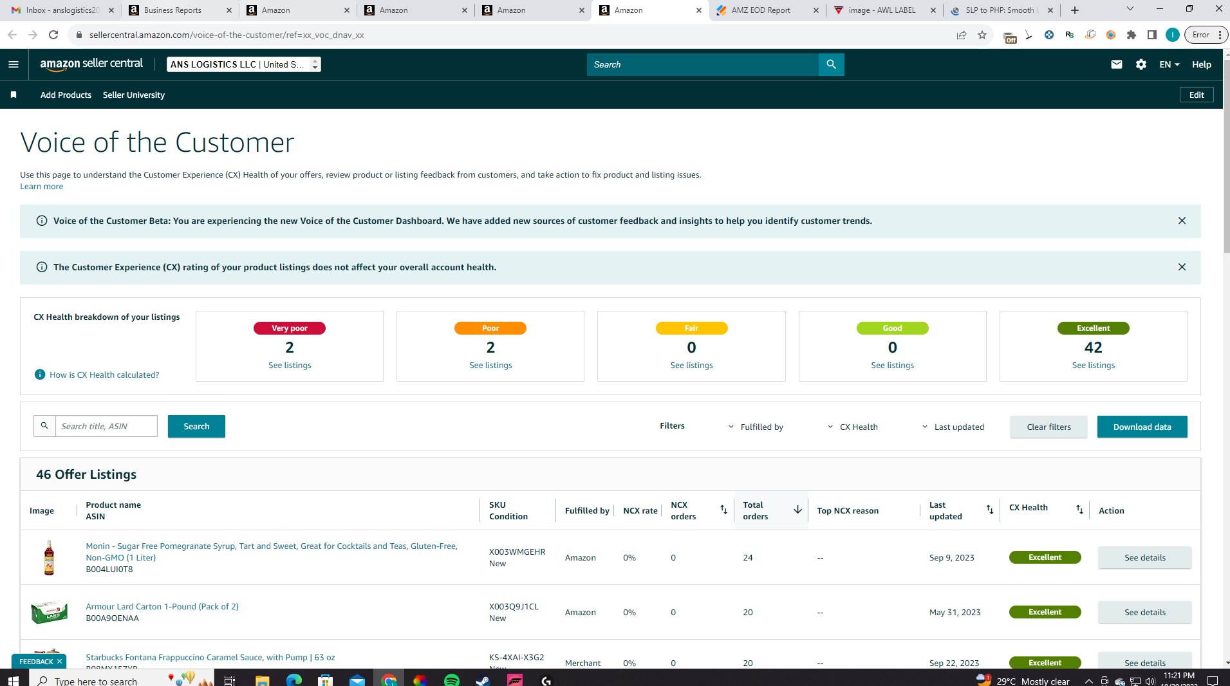
Task: Bookmark this page with the star icon
Action: (x=982, y=35)
